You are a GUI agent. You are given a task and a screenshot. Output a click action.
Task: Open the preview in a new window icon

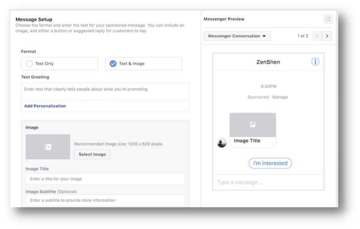pyautogui.click(x=328, y=19)
